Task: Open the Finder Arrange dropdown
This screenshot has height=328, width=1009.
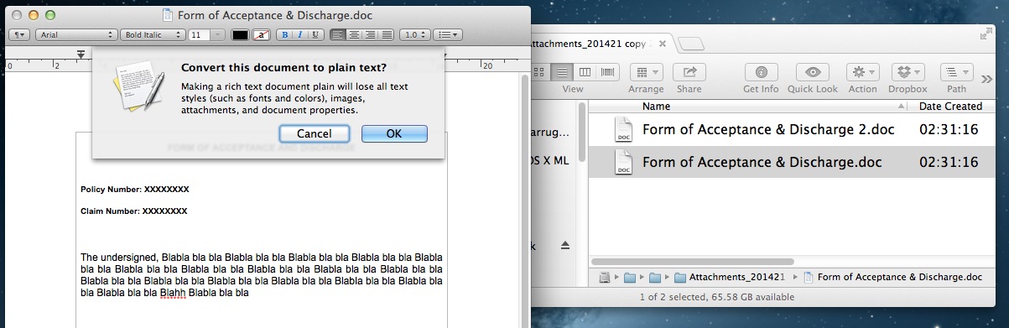Action: pyautogui.click(x=646, y=72)
